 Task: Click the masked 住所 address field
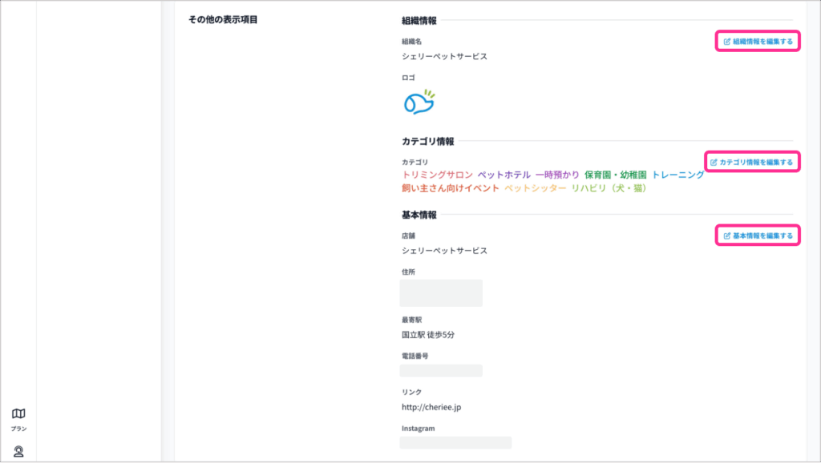click(x=441, y=293)
